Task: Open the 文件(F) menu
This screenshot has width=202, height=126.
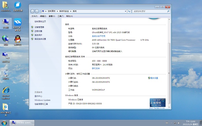Action: 34,16
